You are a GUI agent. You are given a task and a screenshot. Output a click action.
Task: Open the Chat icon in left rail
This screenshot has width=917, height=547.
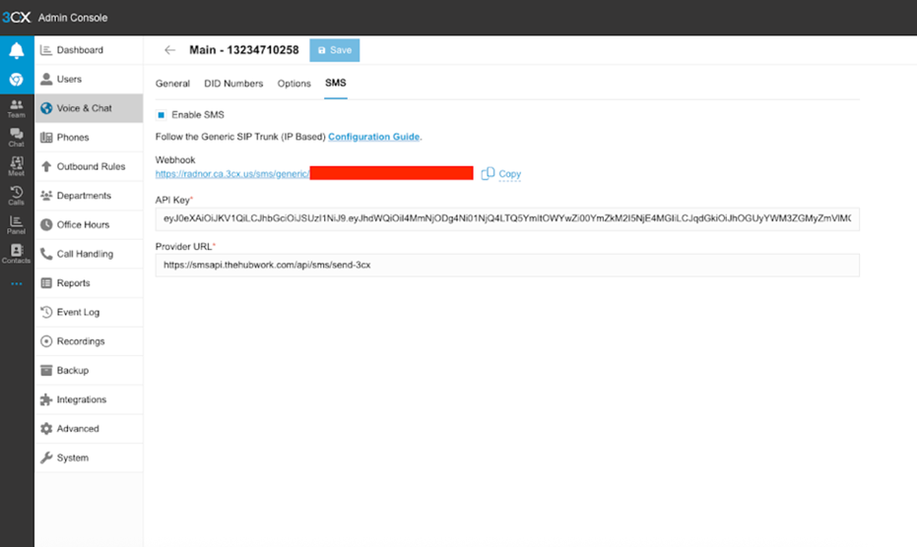(x=16, y=137)
